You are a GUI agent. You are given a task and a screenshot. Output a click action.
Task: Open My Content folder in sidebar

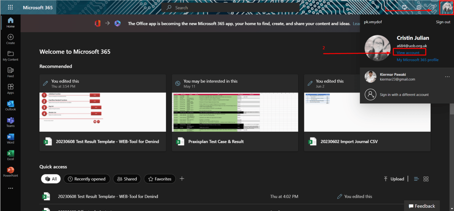tap(10, 56)
